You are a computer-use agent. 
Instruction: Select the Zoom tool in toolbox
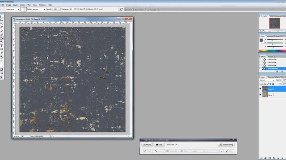pos(1,57)
